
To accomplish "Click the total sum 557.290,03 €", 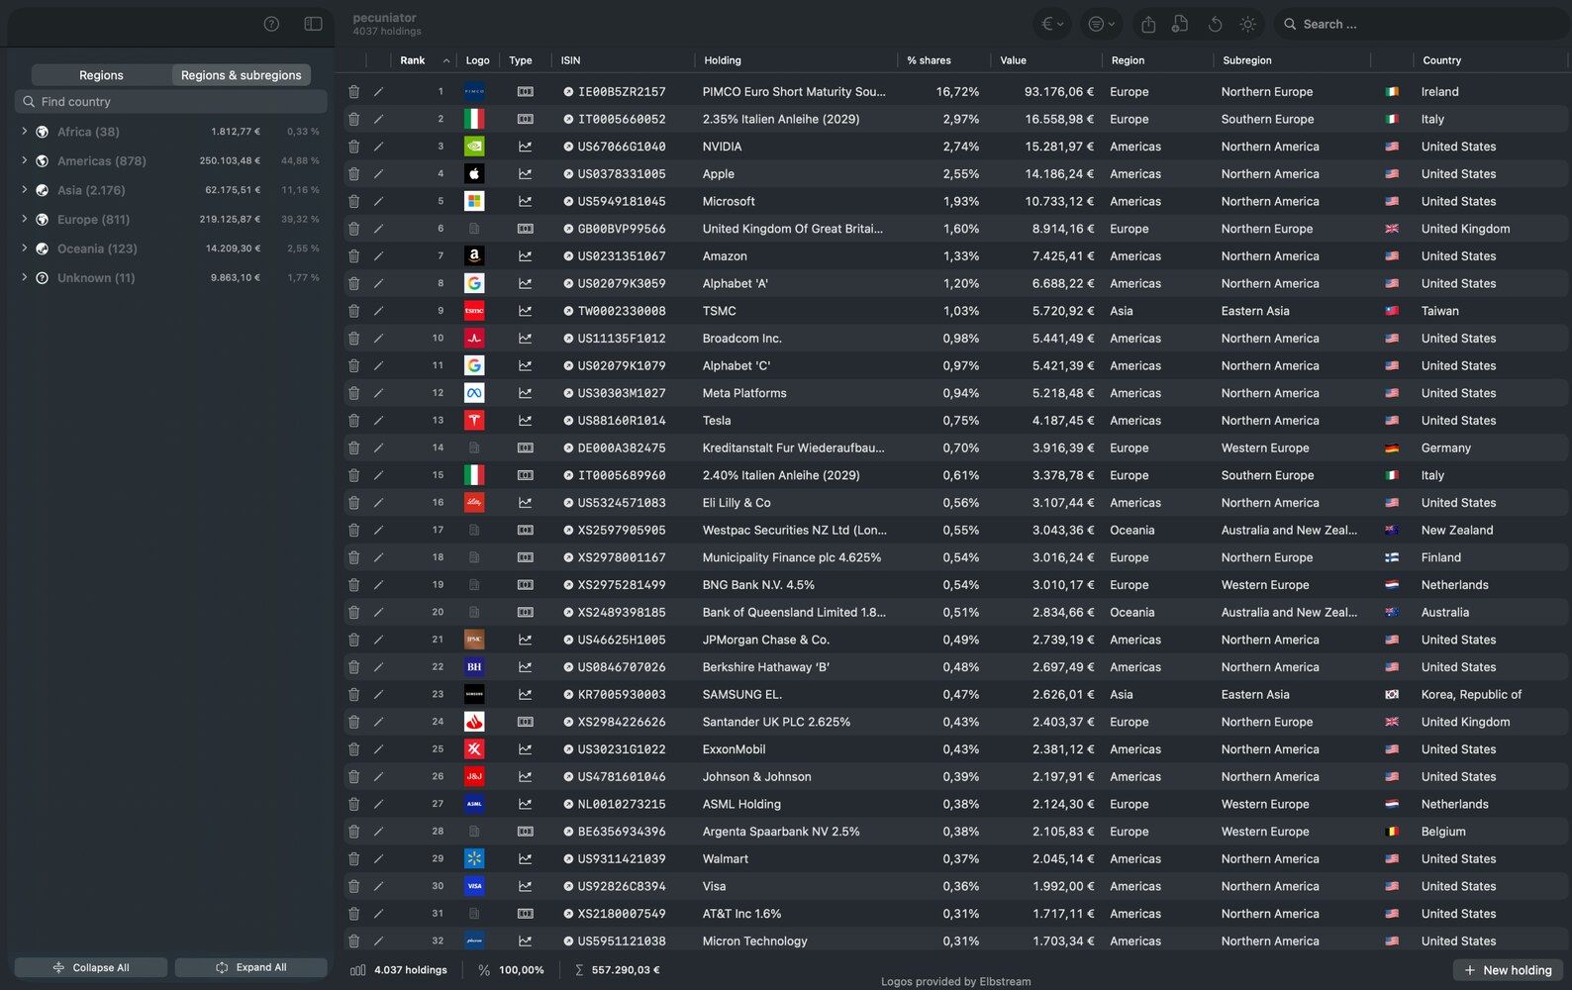I will pyautogui.click(x=625, y=970).
